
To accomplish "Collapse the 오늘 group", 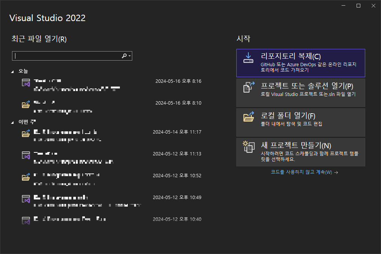I will [12, 71].
